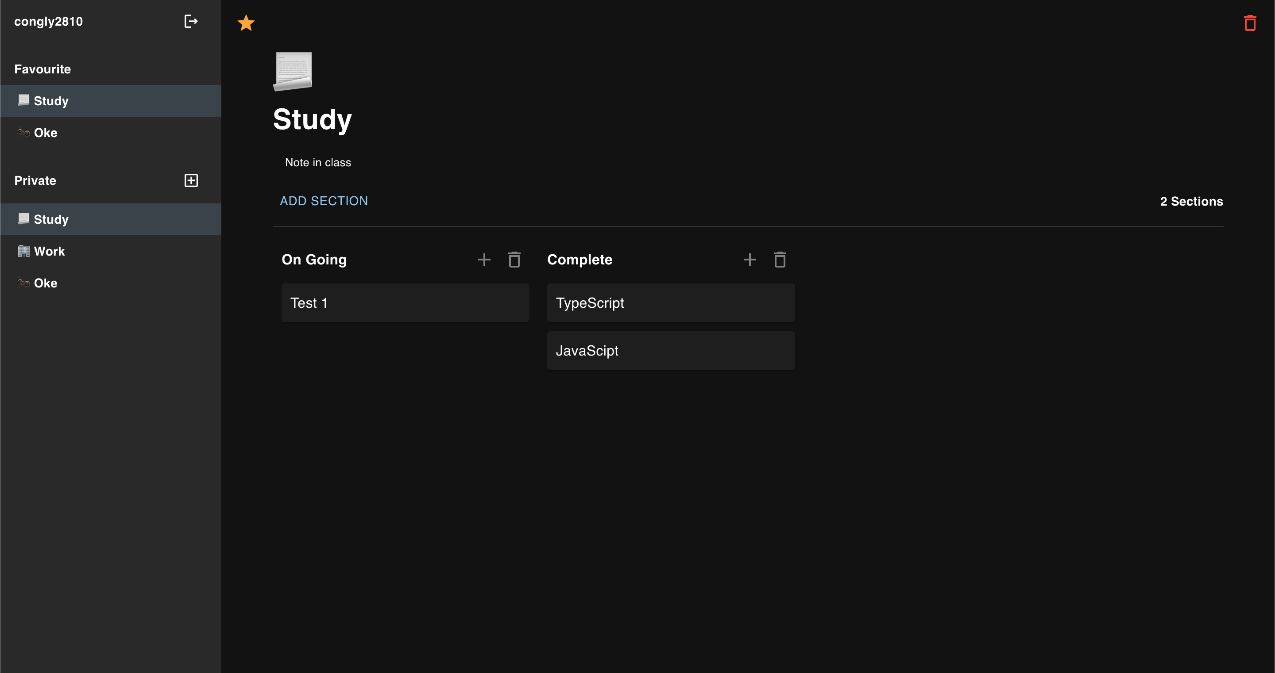Click the sign out icon next to congly2810
This screenshot has width=1275, height=673.
pyautogui.click(x=190, y=21)
